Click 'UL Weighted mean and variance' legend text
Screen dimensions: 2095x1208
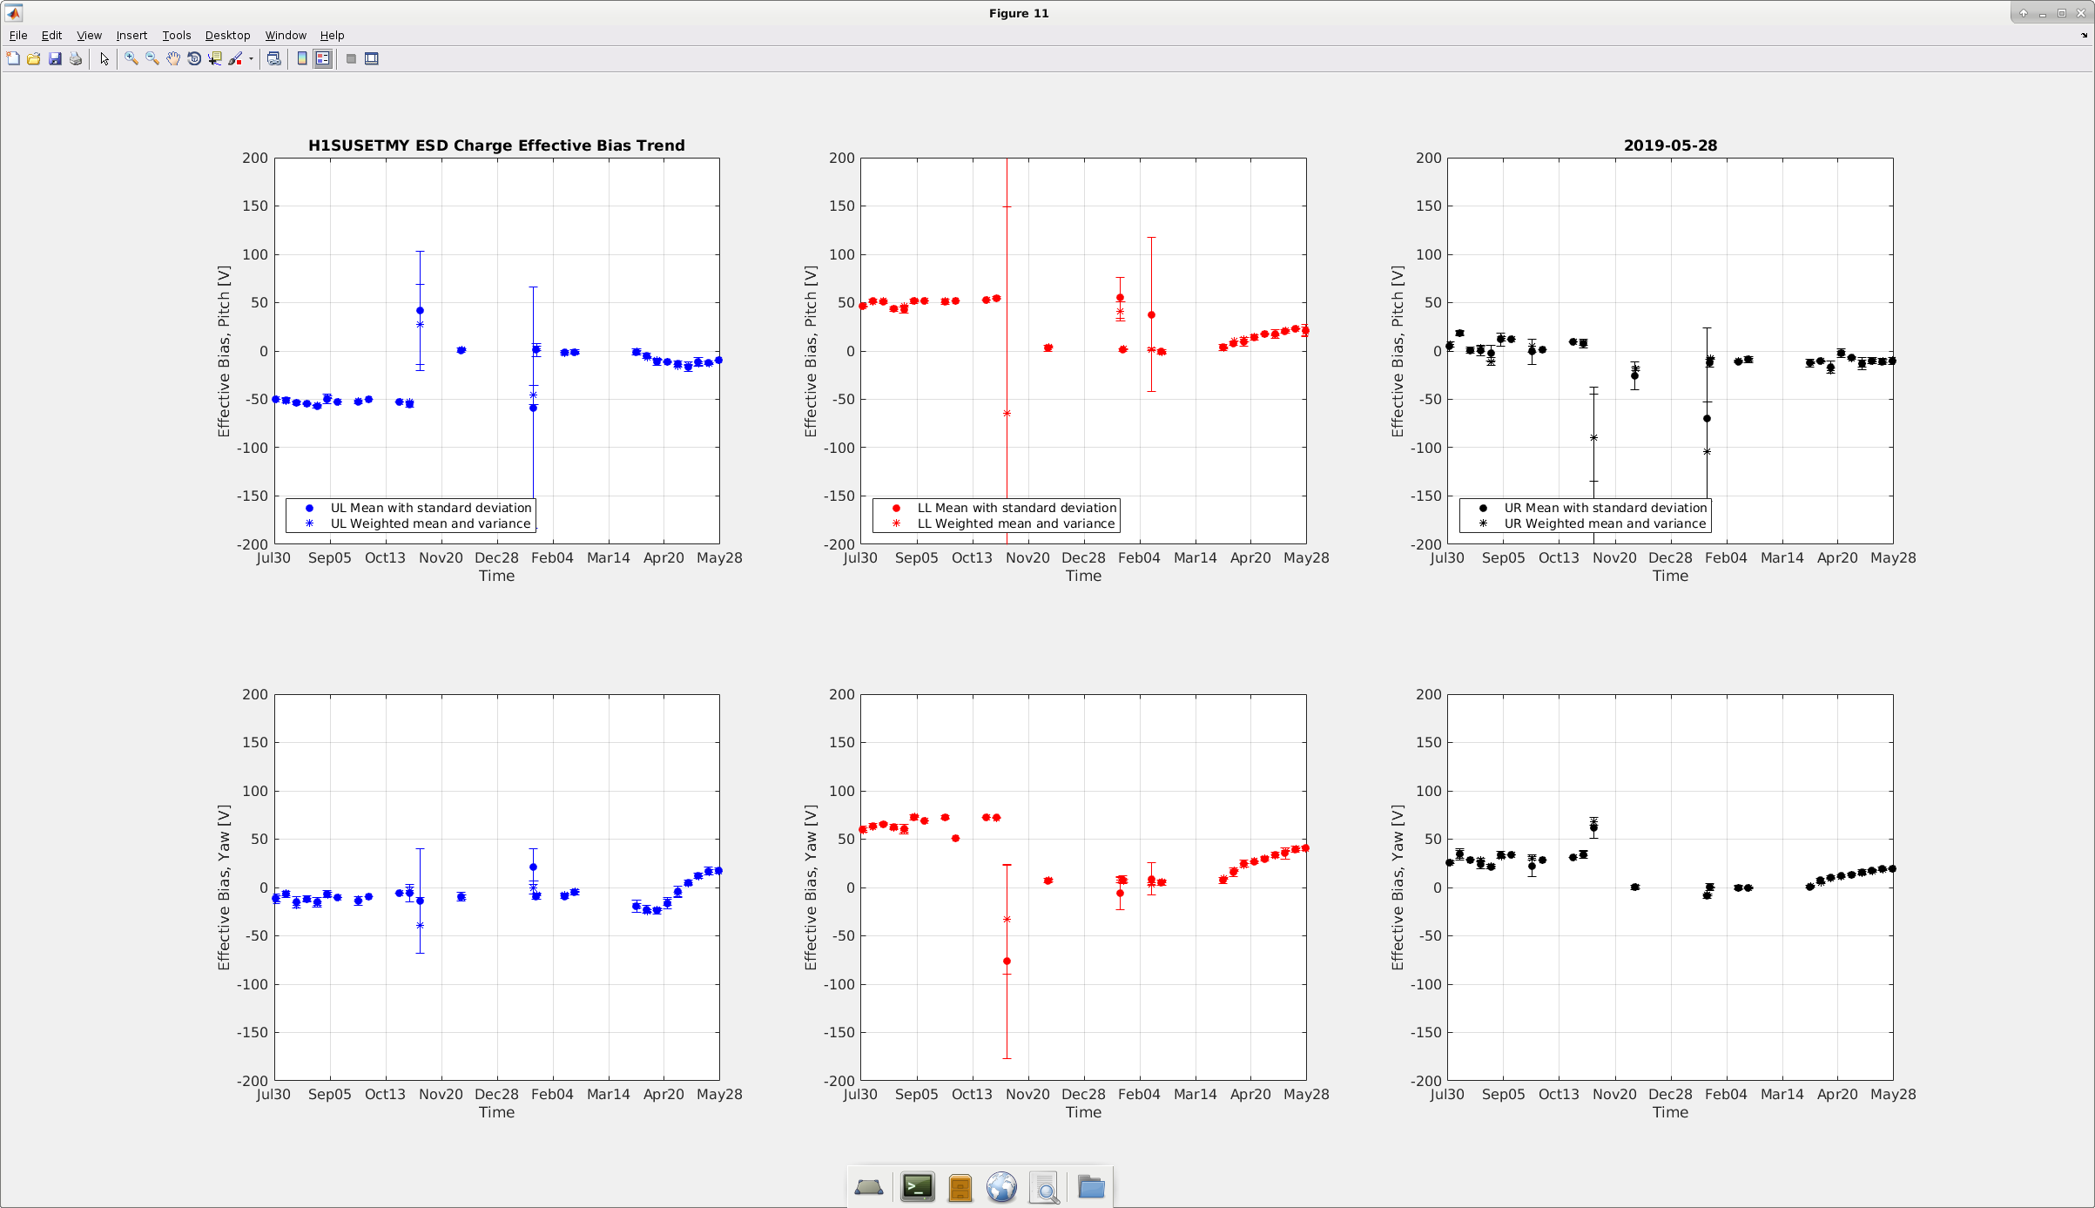coord(430,523)
